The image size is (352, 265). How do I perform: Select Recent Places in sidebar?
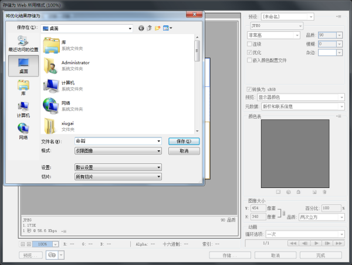23,43
